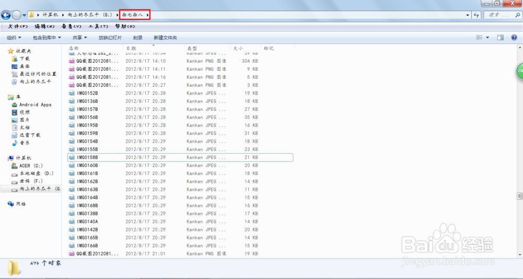Open the view options dropdown arrow
Viewport: 523px width, 279px height.
point(487,38)
